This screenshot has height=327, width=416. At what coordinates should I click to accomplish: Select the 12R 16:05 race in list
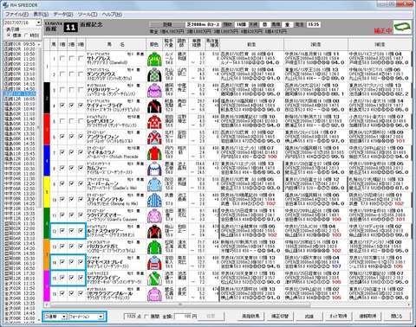click(20, 99)
